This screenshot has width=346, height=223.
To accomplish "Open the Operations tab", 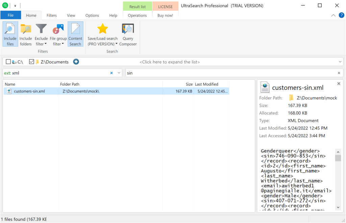I will coord(137,16).
